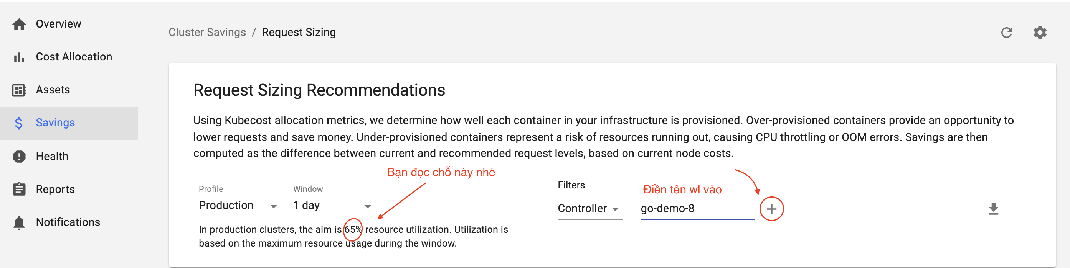Download recommendations with the download icon
The image size is (1070, 268).
pos(993,208)
